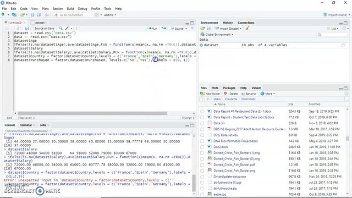The height and width of the screenshot is (198, 352).
Task: Open the Session menu
Action: coord(58,9)
